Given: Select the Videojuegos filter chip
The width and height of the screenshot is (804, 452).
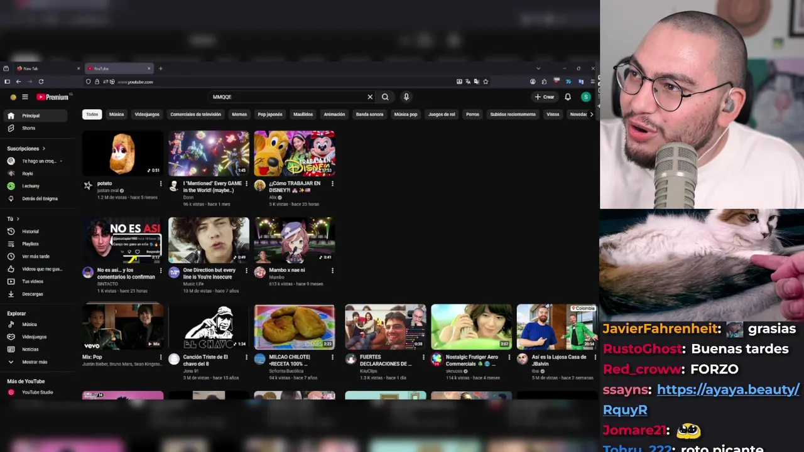Looking at the screenshot, I should (147, 114).
